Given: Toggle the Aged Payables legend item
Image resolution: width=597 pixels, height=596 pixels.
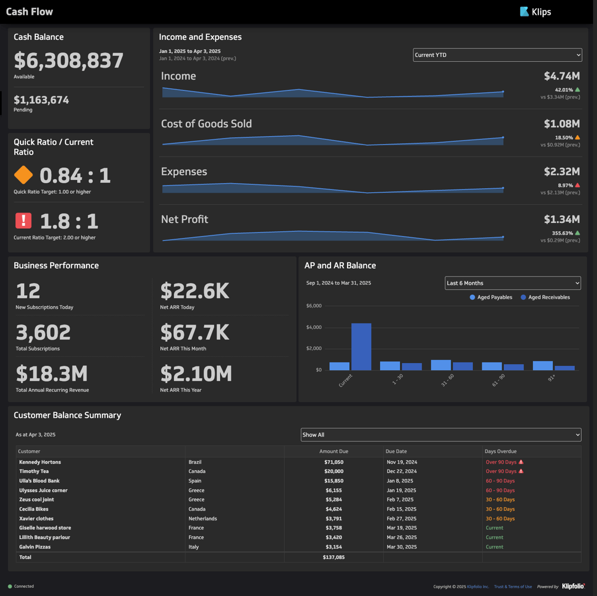Looking at the screenshot, I should point(491,297).
